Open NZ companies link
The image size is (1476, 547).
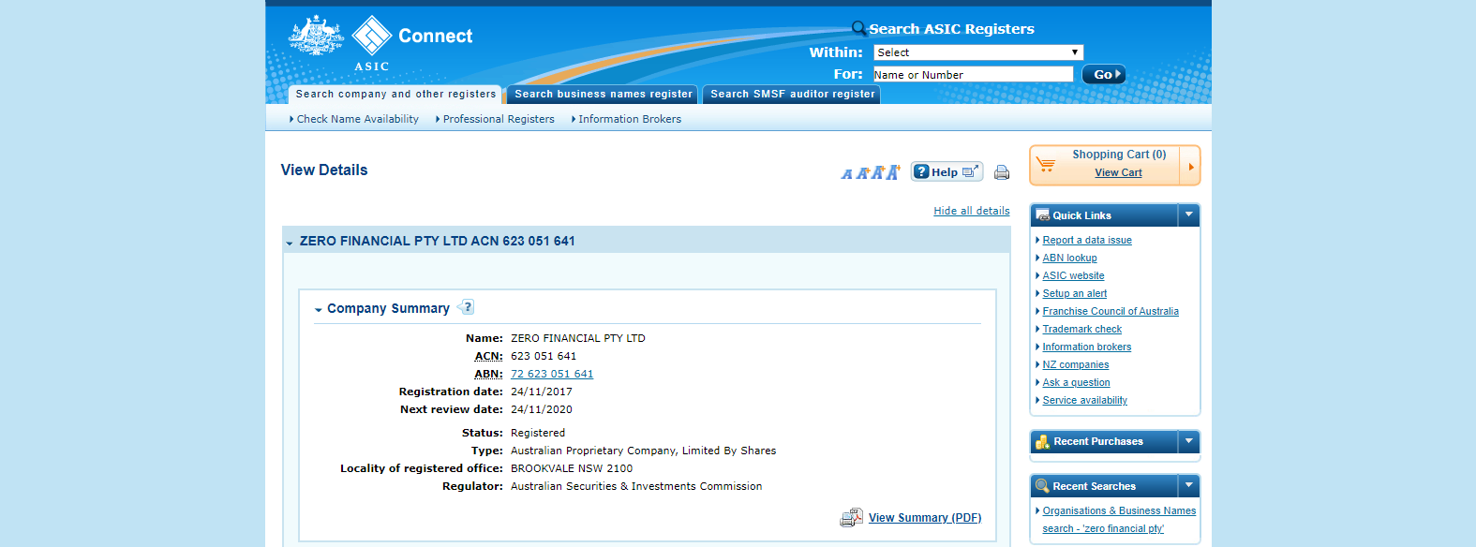tap(1076, 364)
